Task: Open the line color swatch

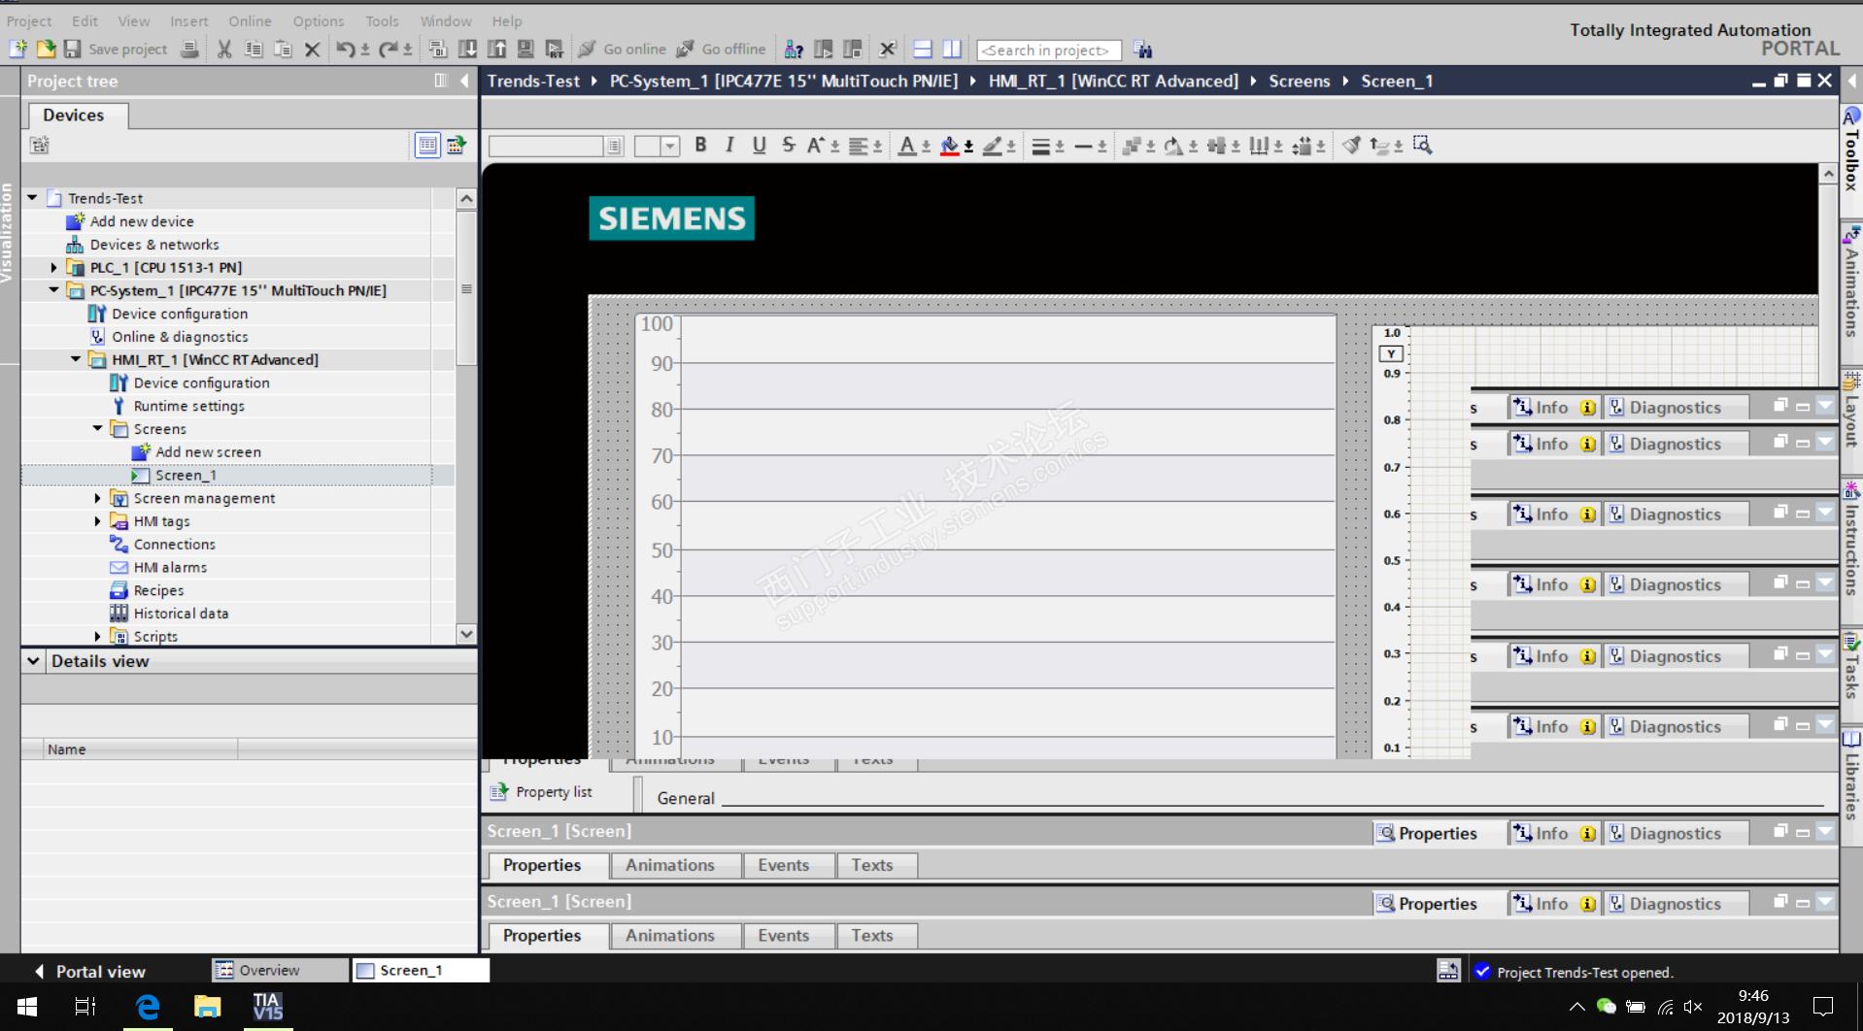Action: click(x=993, y=146)
